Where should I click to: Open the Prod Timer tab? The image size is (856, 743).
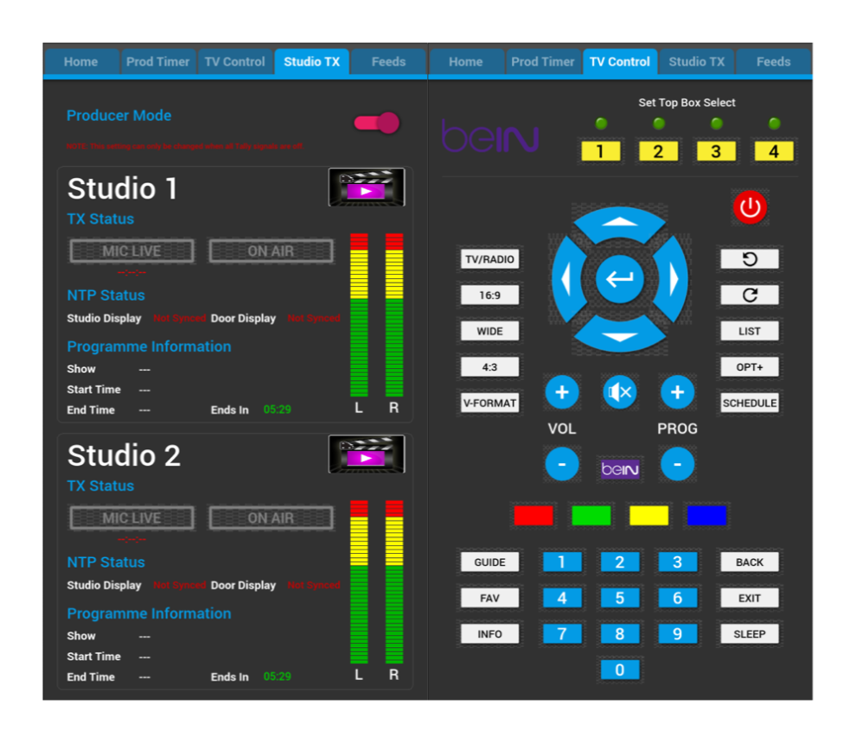158,61
